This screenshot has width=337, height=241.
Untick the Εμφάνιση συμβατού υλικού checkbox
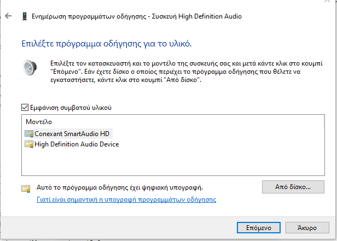[25, 108]
